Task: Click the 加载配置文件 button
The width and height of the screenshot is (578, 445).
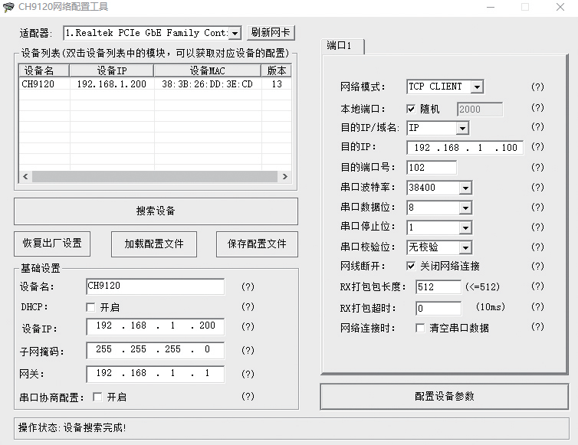Action: pyautogui.click(x=154, y=244)
